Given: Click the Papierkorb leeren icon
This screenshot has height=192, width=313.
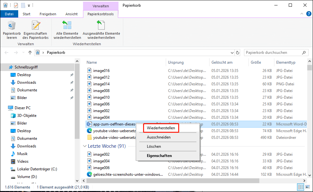Looking at the screenshot, I should (12, 26).
